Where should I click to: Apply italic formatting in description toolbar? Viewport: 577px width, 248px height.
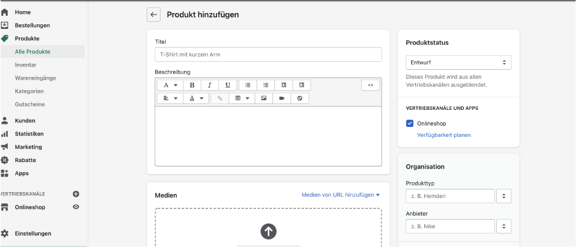coord(210,85)
